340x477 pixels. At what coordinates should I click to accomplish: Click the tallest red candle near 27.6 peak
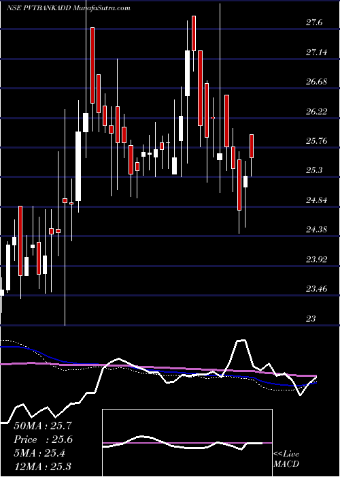[92, 65]
